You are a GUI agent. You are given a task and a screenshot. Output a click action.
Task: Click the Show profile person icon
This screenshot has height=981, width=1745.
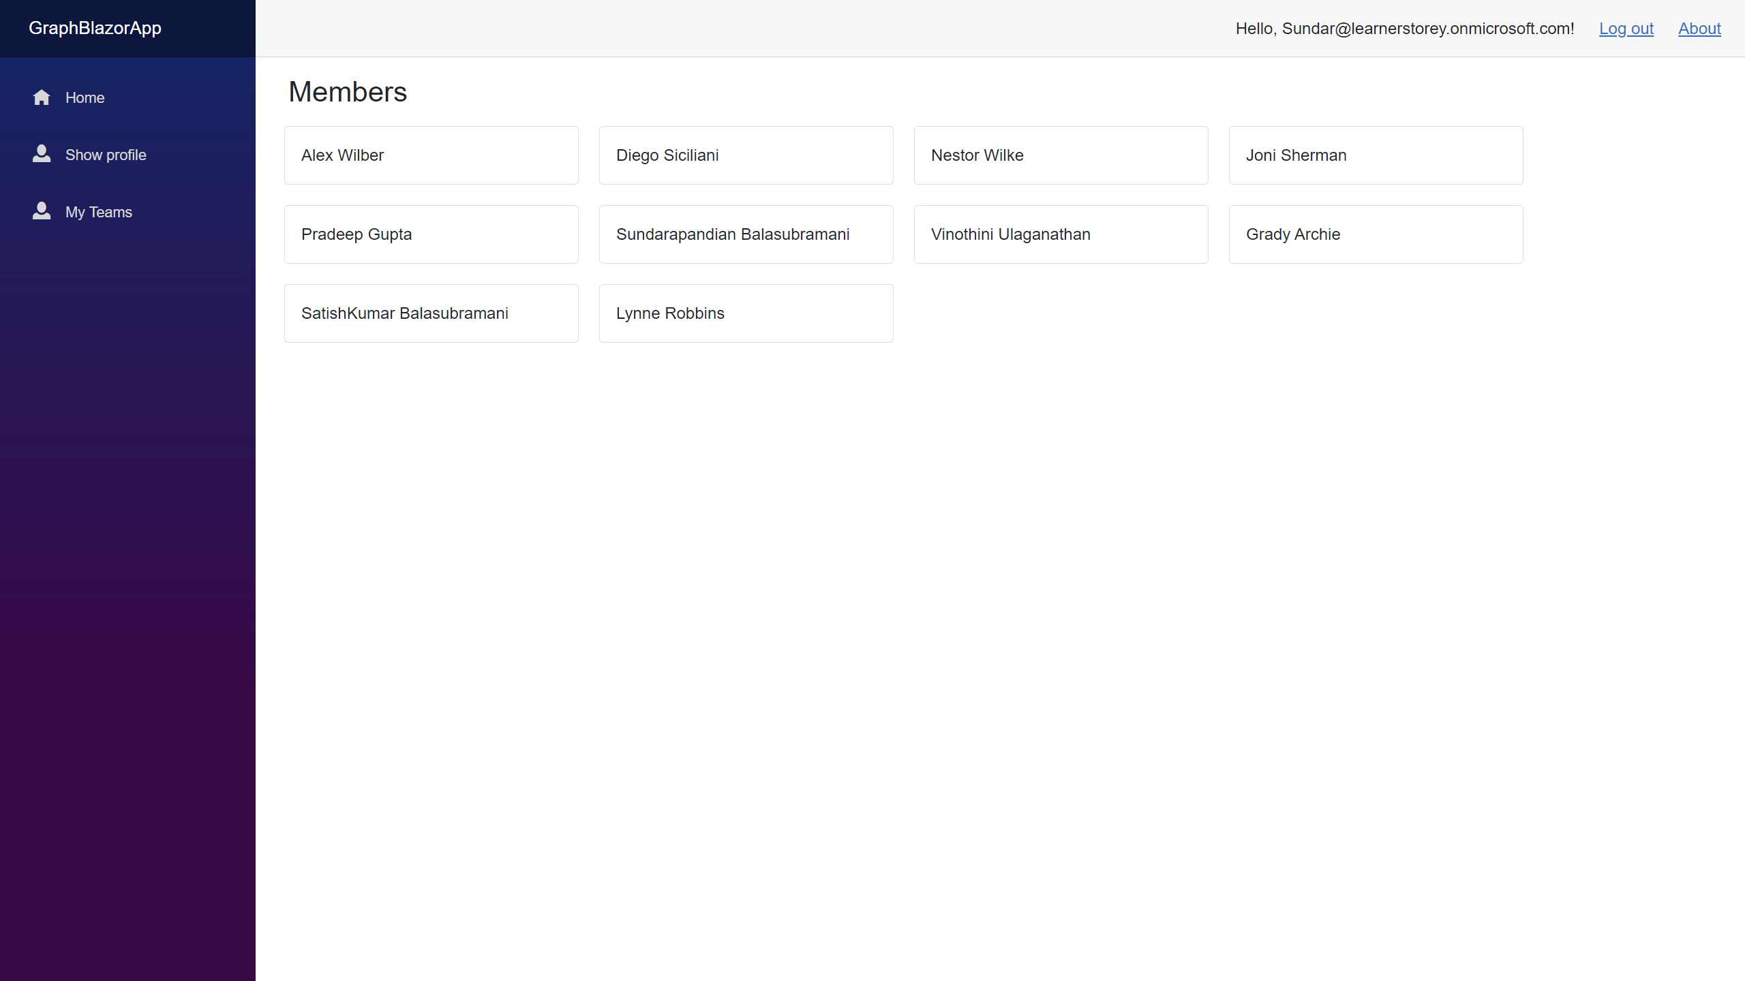pyautogui.click(x=42, y=154)
